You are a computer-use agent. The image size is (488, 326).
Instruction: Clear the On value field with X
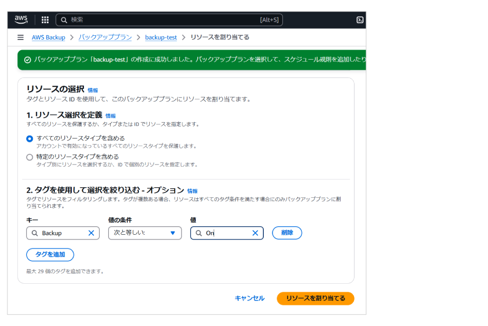point(255,233)
